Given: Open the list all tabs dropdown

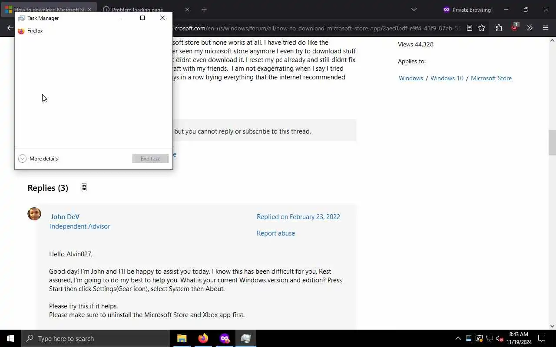Looking at the screenshot, I should pyautogui.click(x=414, y=10).
